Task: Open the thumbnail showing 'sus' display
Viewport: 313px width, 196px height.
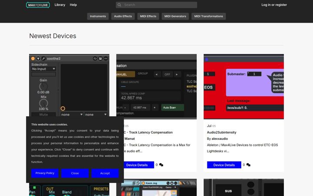Action: (243, 187)
